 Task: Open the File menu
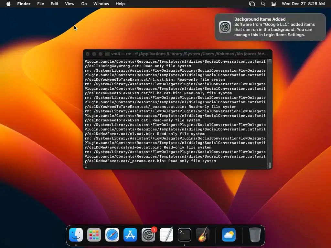(40, 4)
